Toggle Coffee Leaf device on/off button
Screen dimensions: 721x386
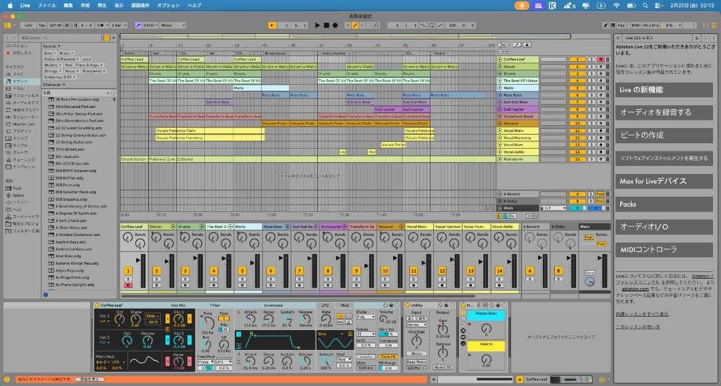97,305
